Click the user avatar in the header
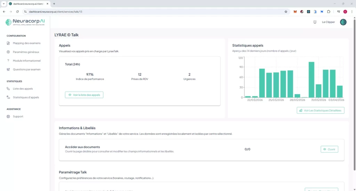Image resolution: width=356 pixels, height=191 pixels. pos(343,22)
